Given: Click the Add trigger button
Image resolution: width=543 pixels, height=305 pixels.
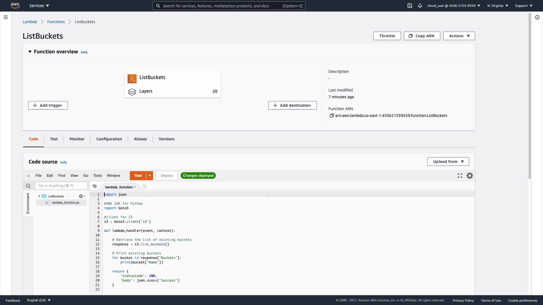Looking at the screenshot, I should click(48, 105).
